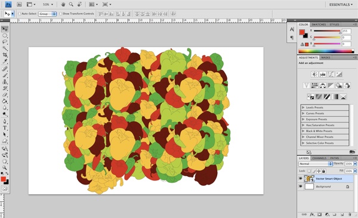This screenshot has height=218, width=358.
Task: Toggle lock all
Action: point(323,171)
